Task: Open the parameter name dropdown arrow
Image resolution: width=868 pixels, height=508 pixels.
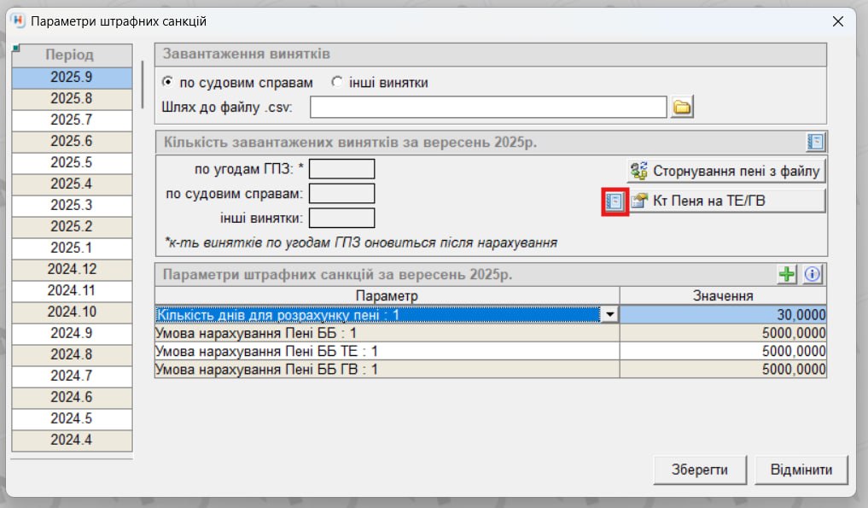Action: click(x=609, y=315)
